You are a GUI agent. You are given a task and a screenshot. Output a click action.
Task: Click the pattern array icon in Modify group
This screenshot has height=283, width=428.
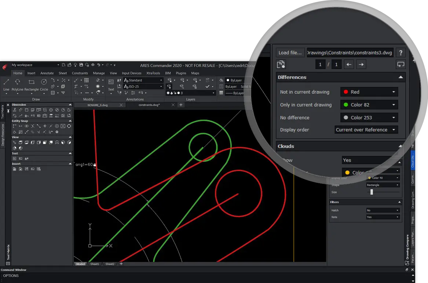pos(87,80)
